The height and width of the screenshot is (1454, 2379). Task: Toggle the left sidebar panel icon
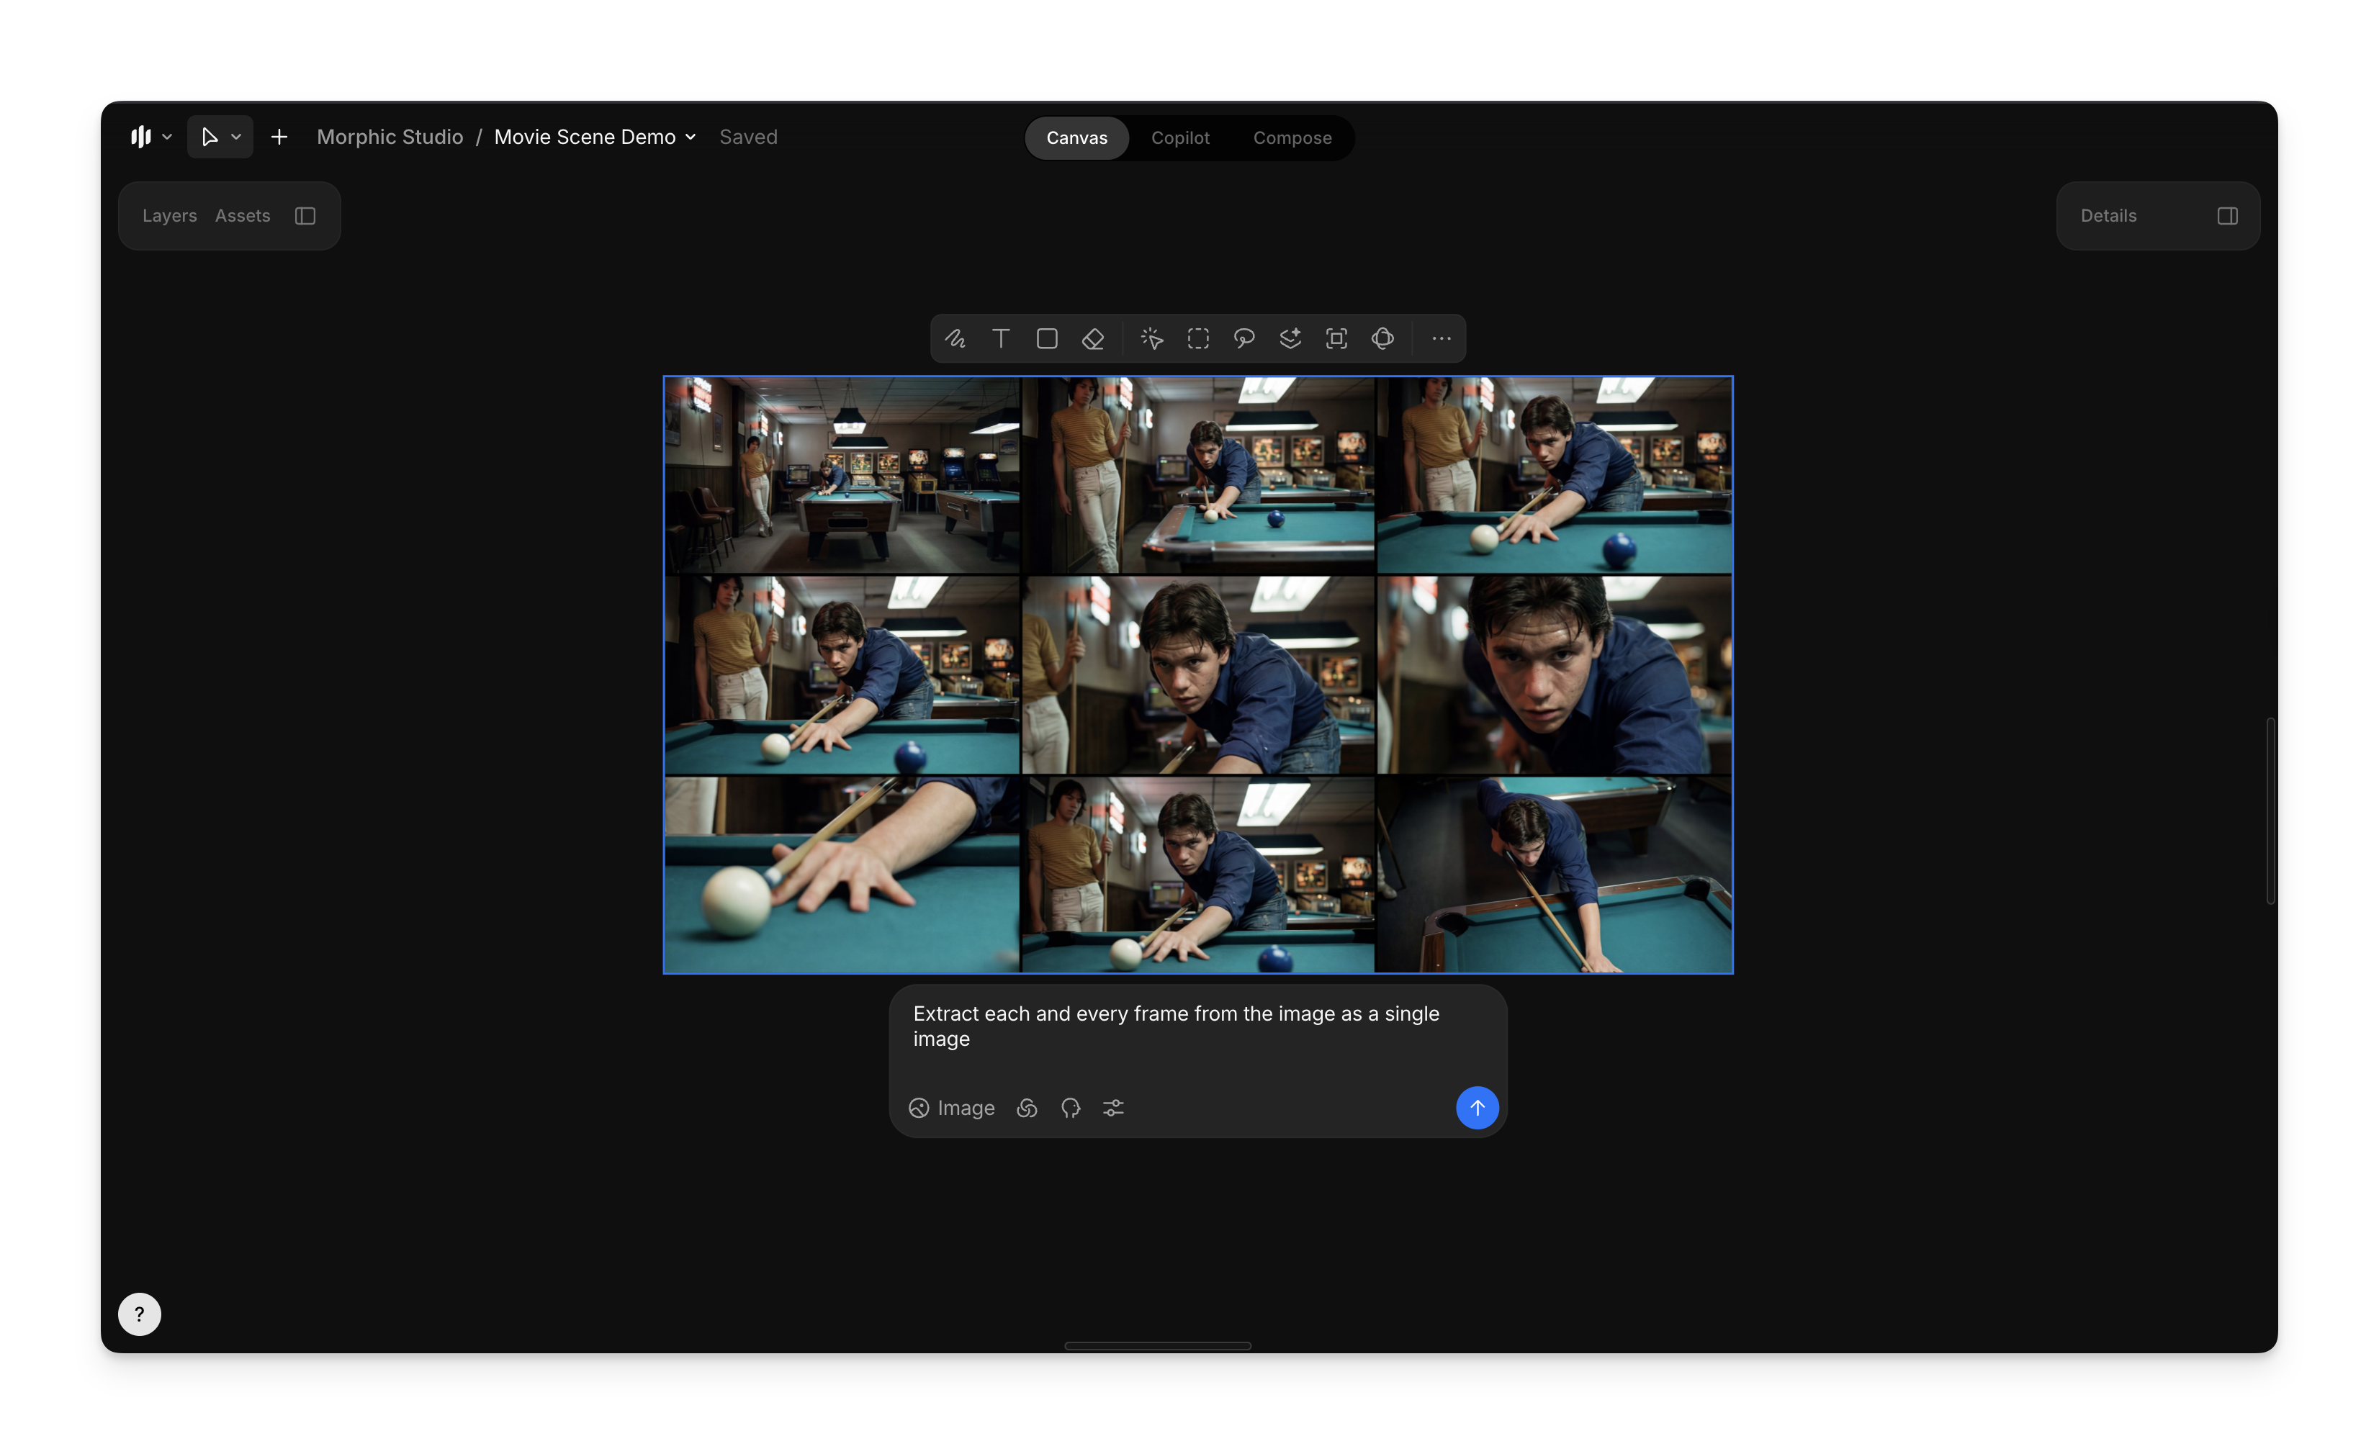pos(305,216)
